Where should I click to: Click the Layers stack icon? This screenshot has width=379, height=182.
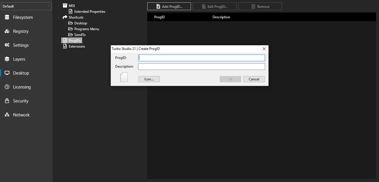[x=7, y=59]
